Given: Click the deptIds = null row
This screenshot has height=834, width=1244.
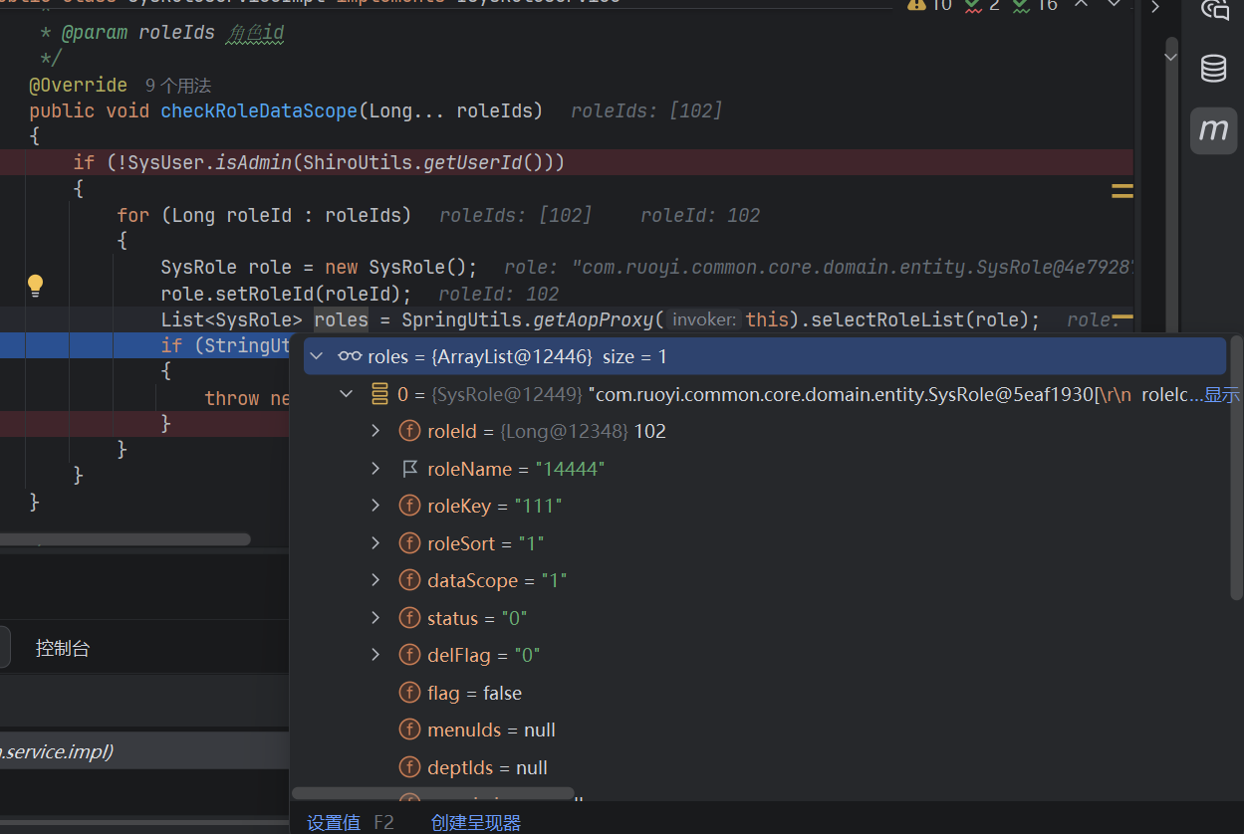Looking at the screenshot, I should point(487,767).
